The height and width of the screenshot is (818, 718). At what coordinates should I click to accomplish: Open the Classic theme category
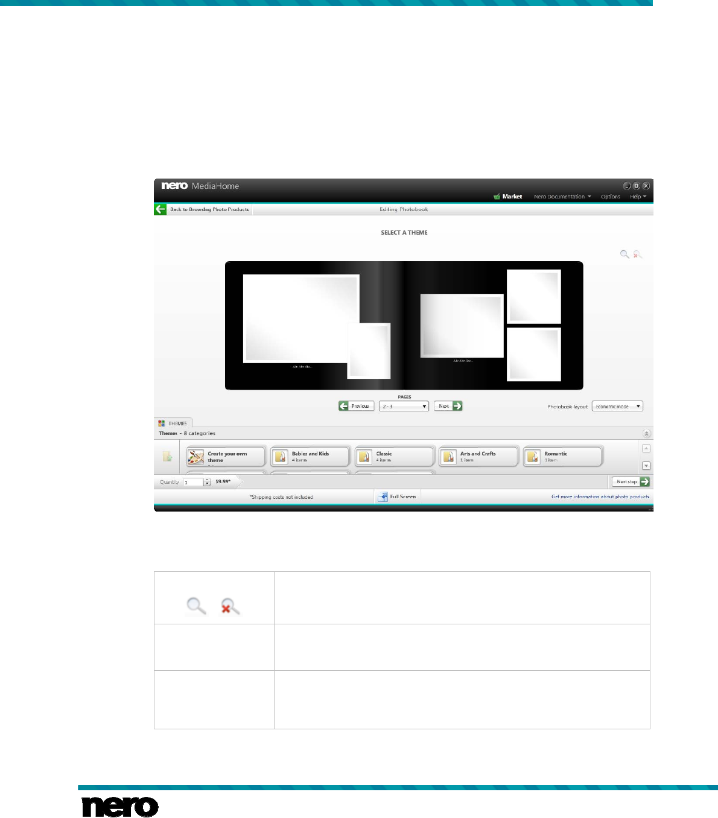point(395,457)
